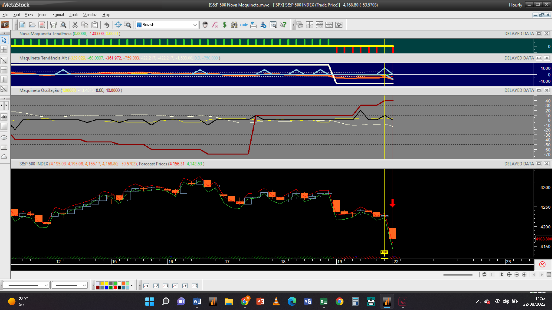Zoom in with the plus magnifier icon
Screen dimensions: 552x310
[x=524, y=275]
